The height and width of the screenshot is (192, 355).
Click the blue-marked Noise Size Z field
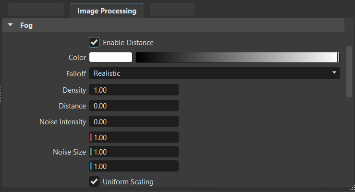pyautogui.click(x=134, y=166)
